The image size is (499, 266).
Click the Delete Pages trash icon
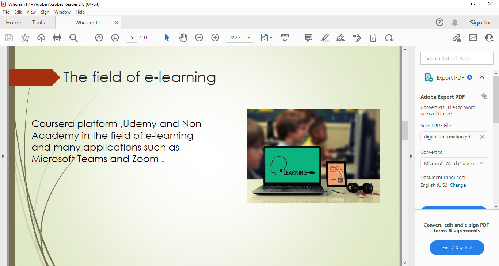point(373,37)
